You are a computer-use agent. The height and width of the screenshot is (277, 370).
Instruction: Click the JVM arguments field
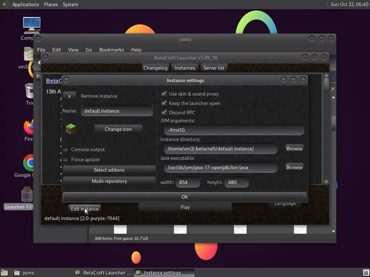click(234, 130)
